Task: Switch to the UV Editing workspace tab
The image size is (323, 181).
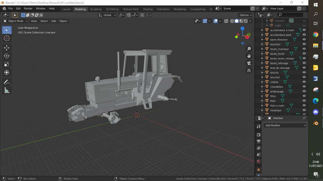Action: click(112, 9)
